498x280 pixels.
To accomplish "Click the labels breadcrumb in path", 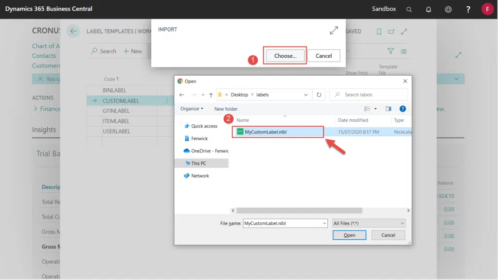I will point(262,95).
